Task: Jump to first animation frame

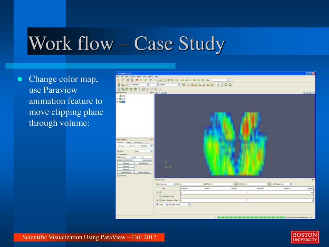Action: click(x=182, y=80)
